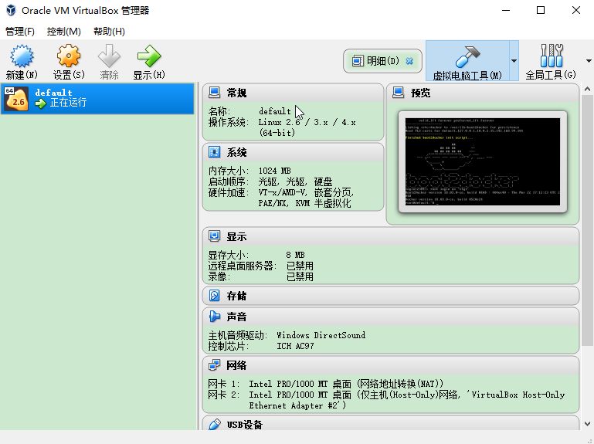Click the name value 'default' in General section
Image resolution: width=594 pixels, height=444 pixels.
[275, 111]
